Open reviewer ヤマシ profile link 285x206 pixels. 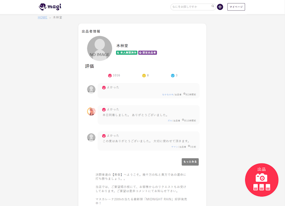point(174,147)
